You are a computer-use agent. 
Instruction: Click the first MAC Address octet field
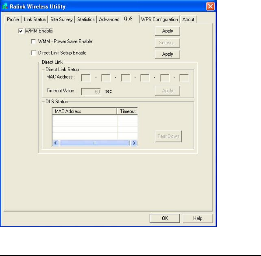tap(86, 78)
